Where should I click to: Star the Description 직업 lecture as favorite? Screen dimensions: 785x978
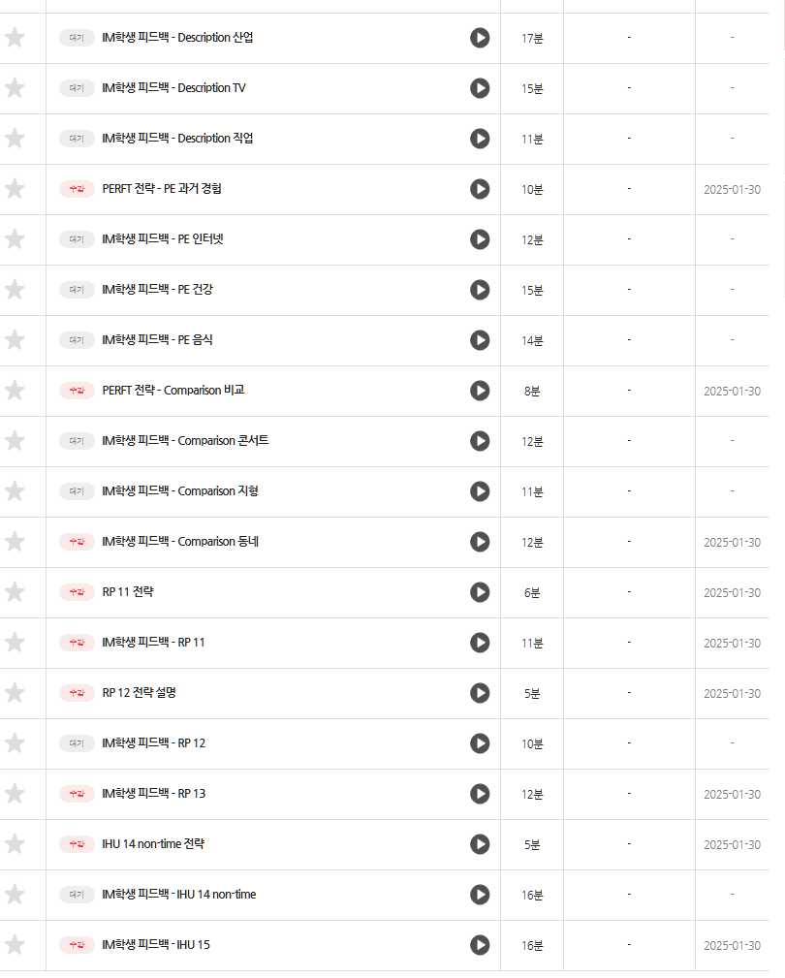[x=15, y=139]
